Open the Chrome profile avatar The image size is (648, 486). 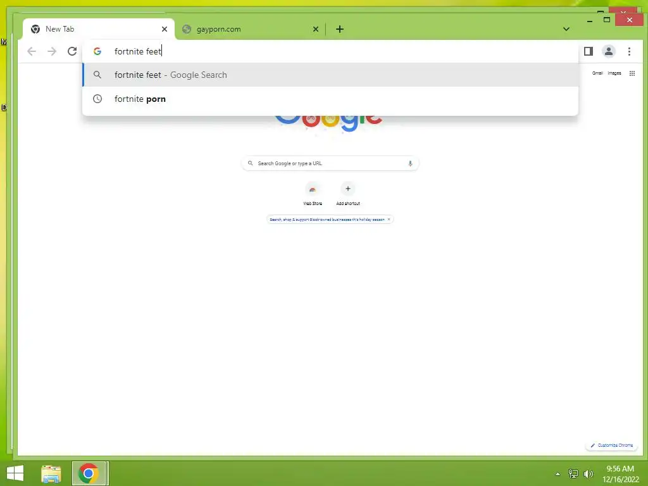tap(608, 51)
